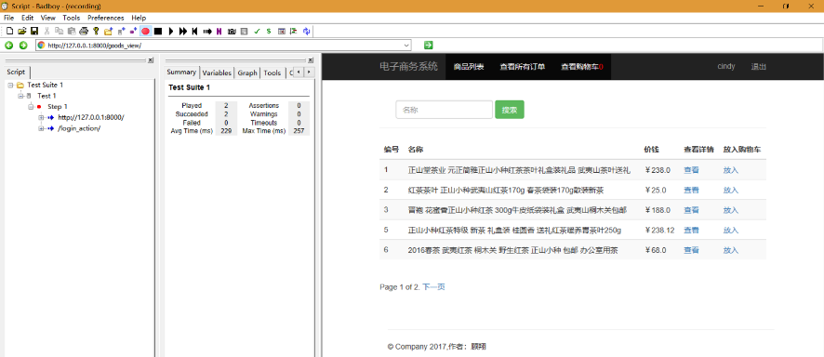The width and height of the screenshot is (824, 357).
Task: Open the Help menu
Action: [x=139, y=18]
